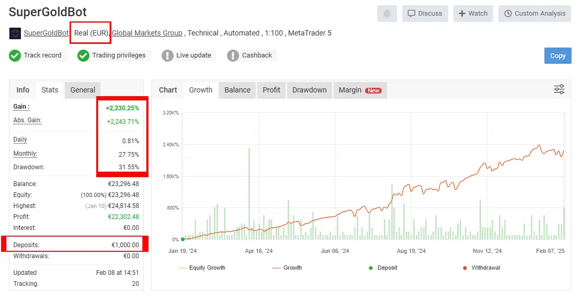Click the Live update warning icon
The image size is (581, 301).
click(167, 55)
